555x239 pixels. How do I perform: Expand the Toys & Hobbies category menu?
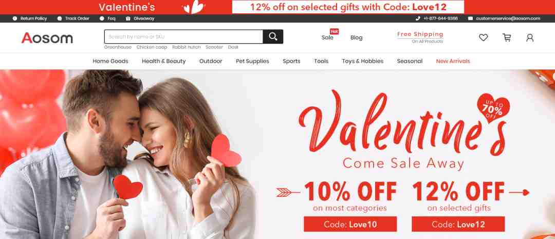(362, 61)
